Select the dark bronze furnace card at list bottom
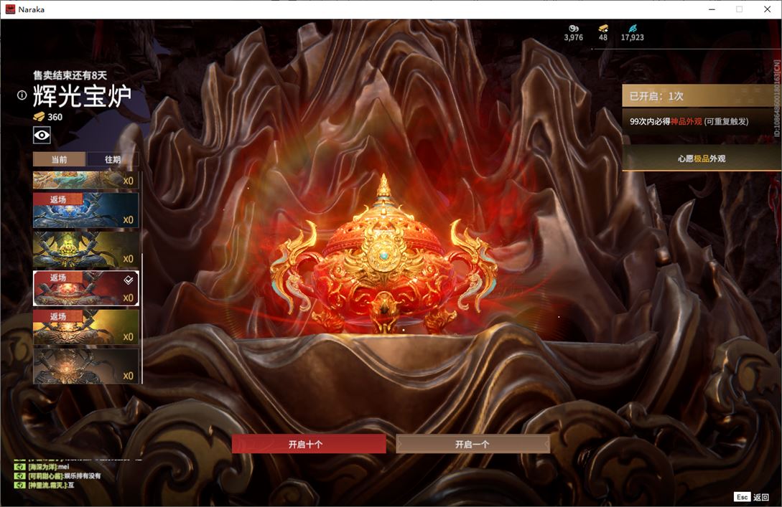Image resolution: width=782 pixels, height=507 pixels. coord(85,366)
